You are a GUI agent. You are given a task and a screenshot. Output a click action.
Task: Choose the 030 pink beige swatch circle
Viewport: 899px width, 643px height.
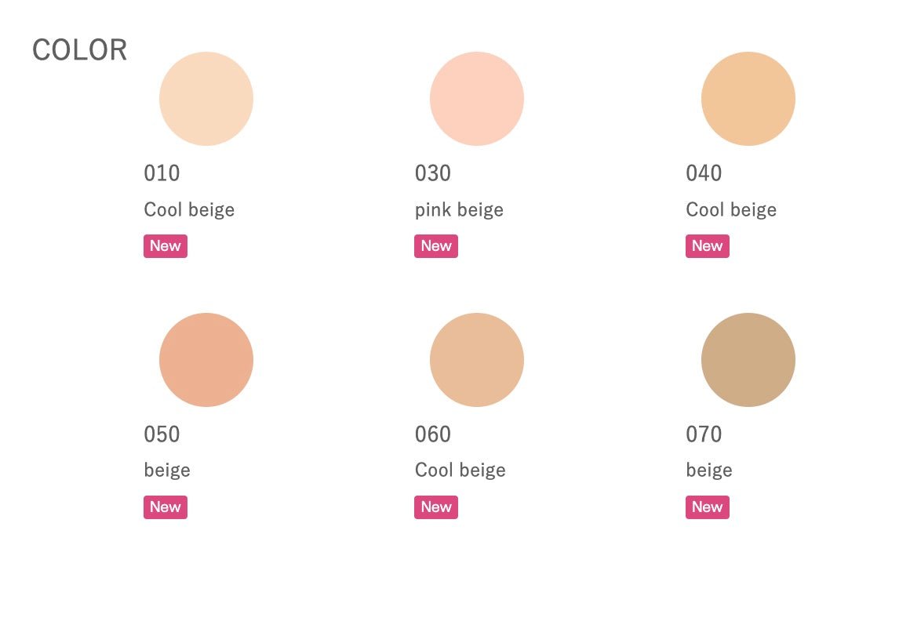tap(477, 99)
